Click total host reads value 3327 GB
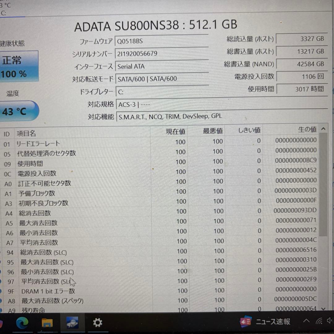 coord(302,39)
